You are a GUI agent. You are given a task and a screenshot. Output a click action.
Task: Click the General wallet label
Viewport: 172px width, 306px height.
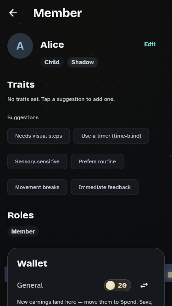pyautogui.click(x=30, y=285)
